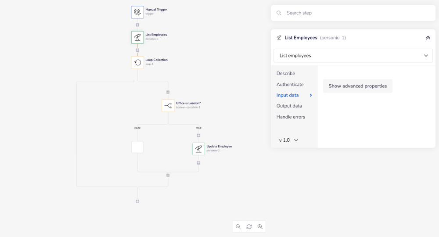Reset the canvas zoom view
Screen dimensions: 439x237
click(249, 226)
